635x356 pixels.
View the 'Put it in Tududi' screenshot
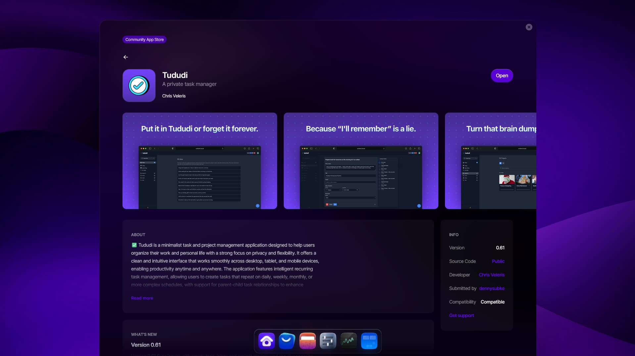click(200, 161)
